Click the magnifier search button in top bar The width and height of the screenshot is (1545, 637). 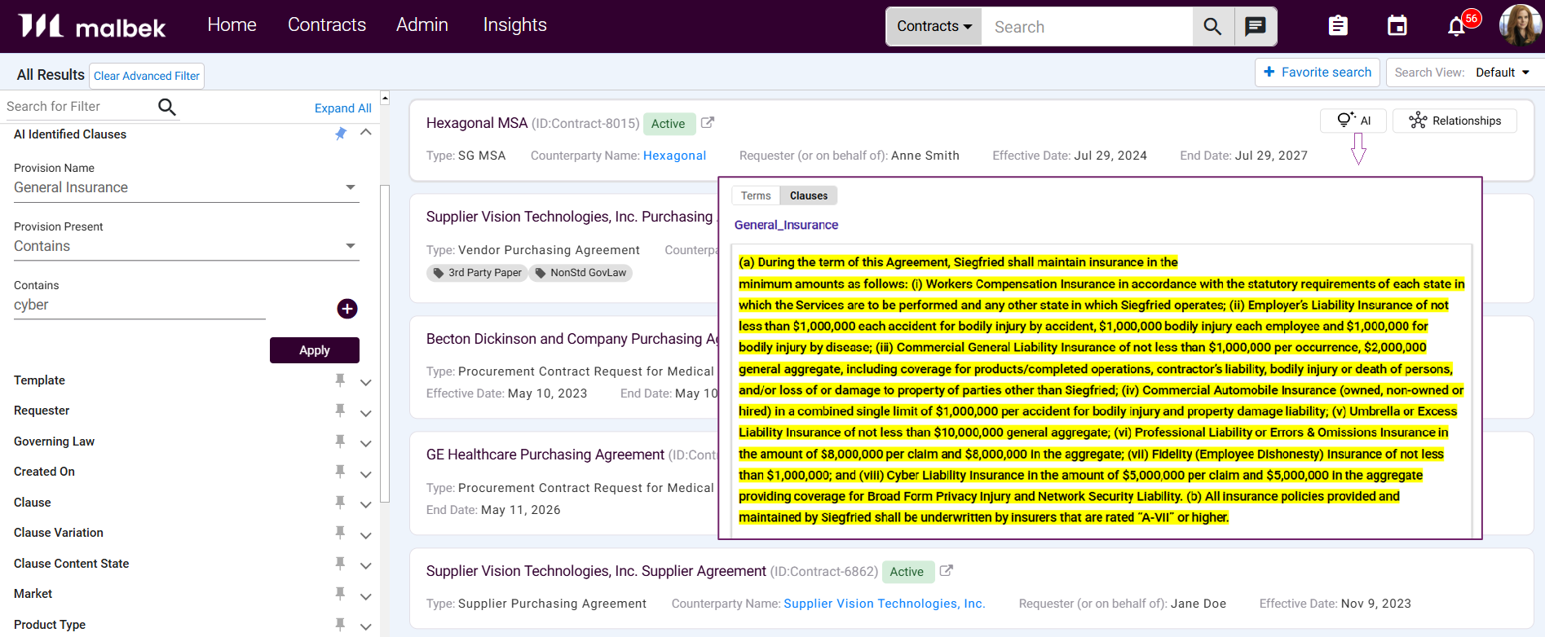click(x=1212, y=27)
